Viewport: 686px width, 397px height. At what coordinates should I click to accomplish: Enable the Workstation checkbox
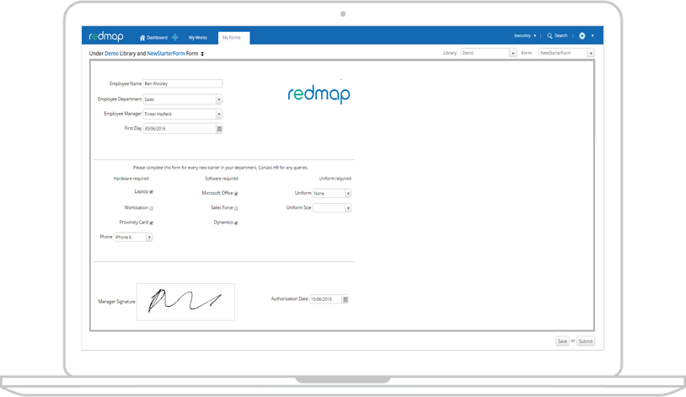(152, 208)
